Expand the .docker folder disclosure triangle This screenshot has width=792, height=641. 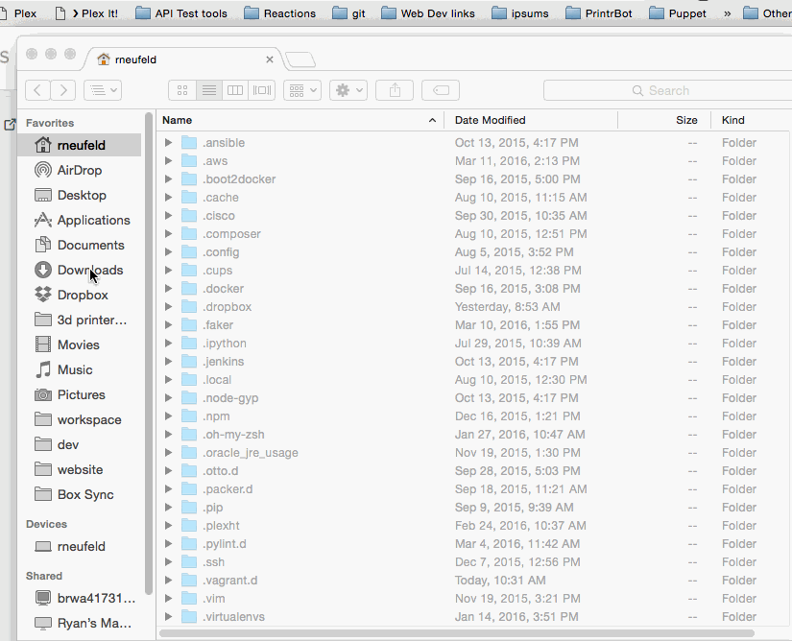coord(168,289)
